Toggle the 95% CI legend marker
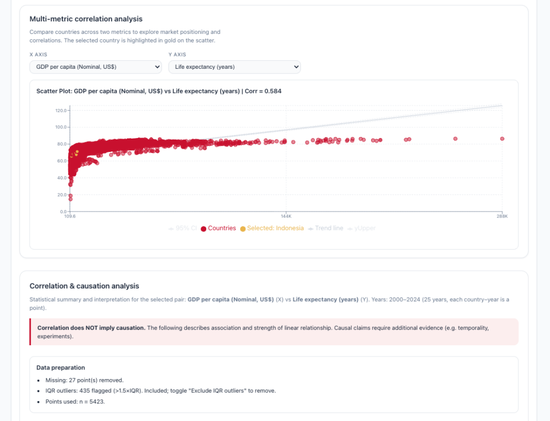 click(171, 229)
